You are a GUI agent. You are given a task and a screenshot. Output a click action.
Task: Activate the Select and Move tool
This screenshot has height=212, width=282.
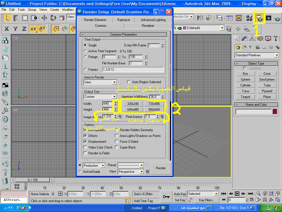point(44,18)
